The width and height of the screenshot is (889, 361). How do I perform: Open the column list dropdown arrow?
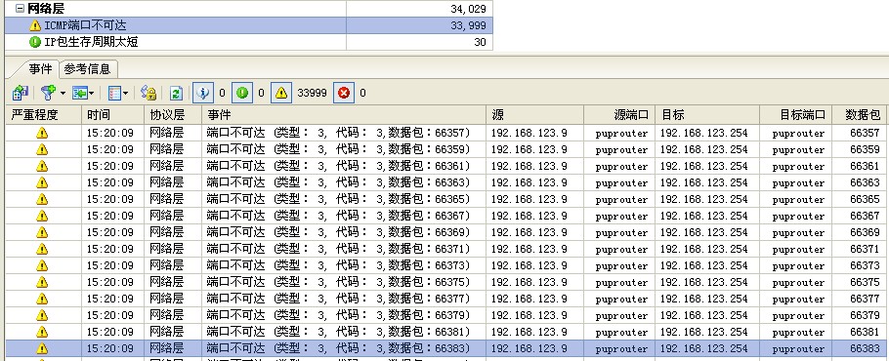(x=125, y=93)
